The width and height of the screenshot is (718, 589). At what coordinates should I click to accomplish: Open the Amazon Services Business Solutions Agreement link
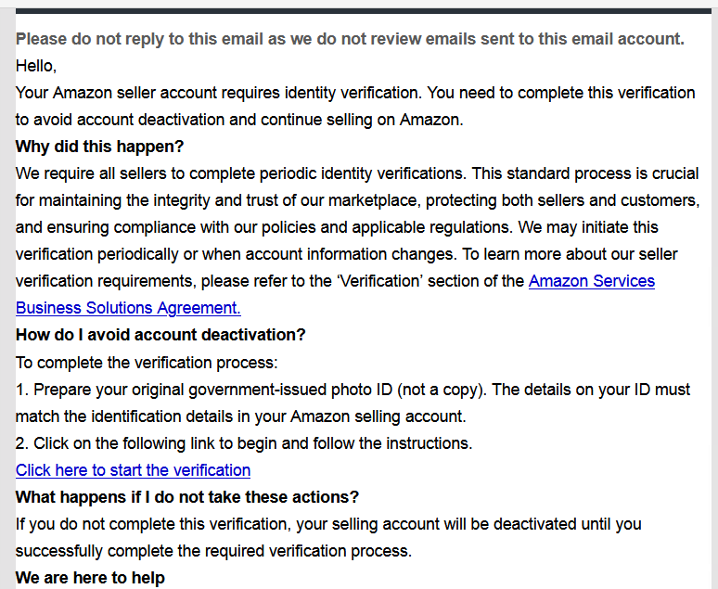tap(591, 281)
